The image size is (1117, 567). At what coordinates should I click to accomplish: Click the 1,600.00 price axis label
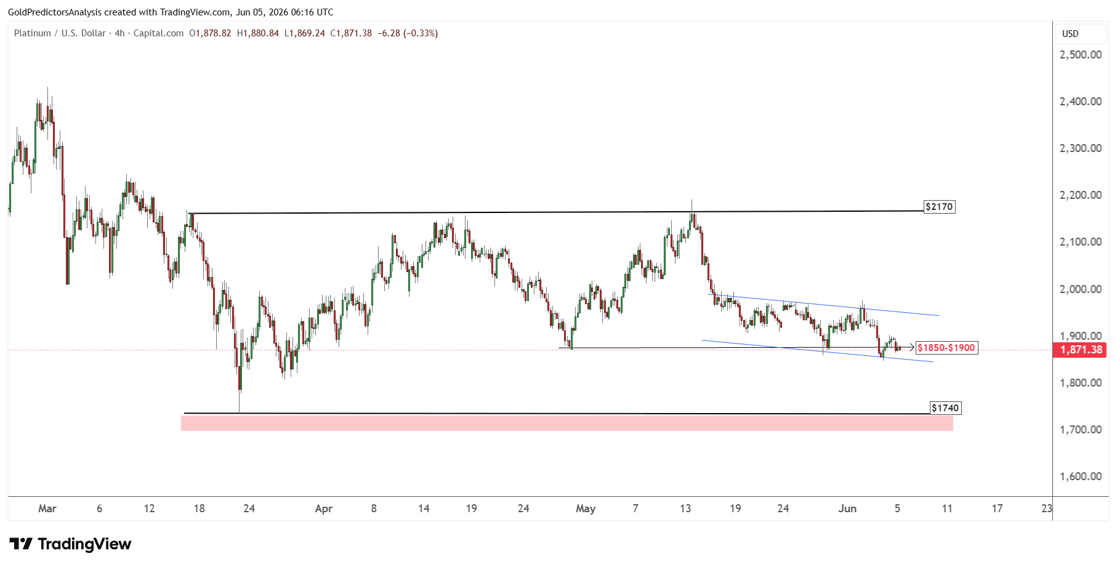[1080, 477]
